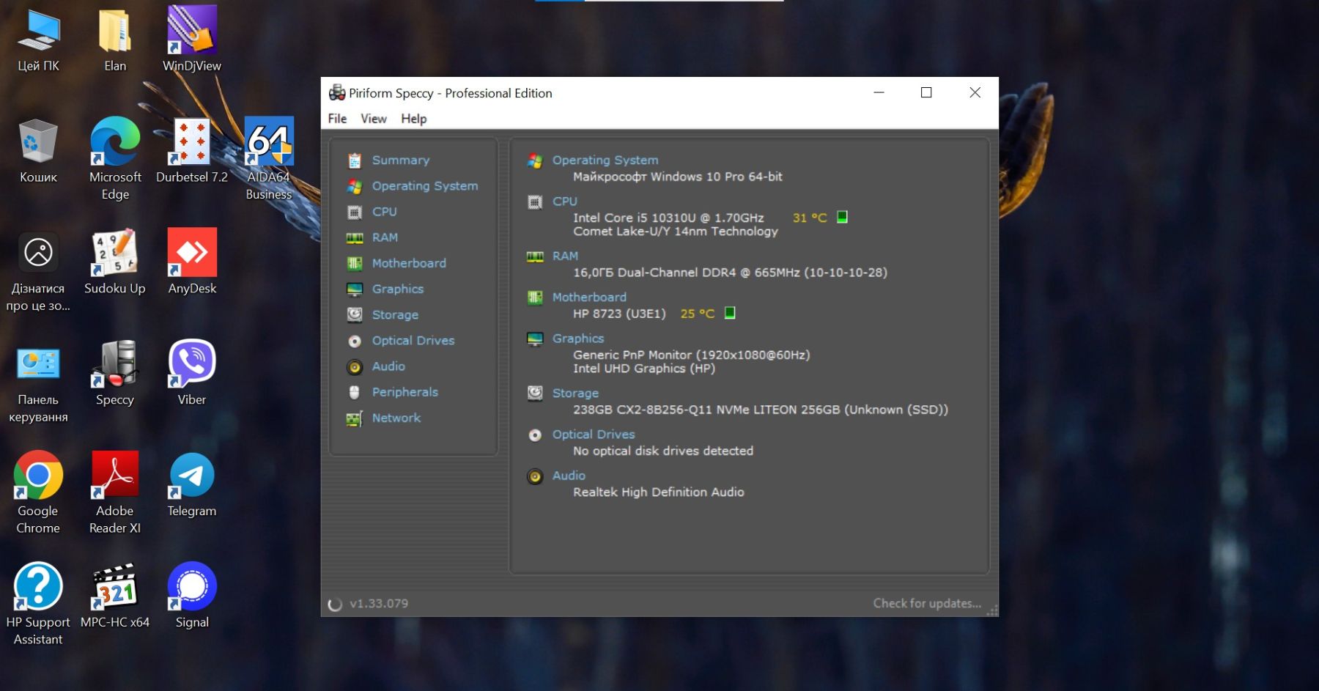Select the Viber desktop shortcut
The height and width of the screenshot is (691, 1319).
tap(192, 374)
